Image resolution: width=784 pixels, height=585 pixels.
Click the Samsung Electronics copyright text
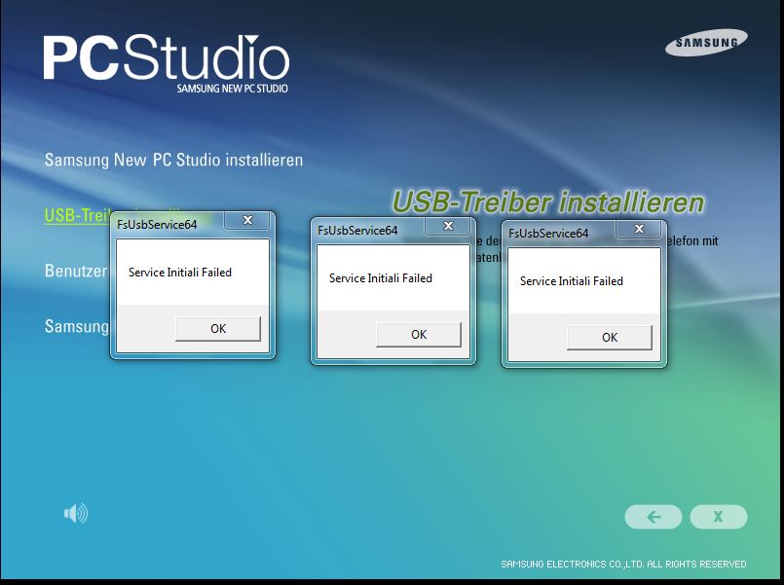pos(623,564)
